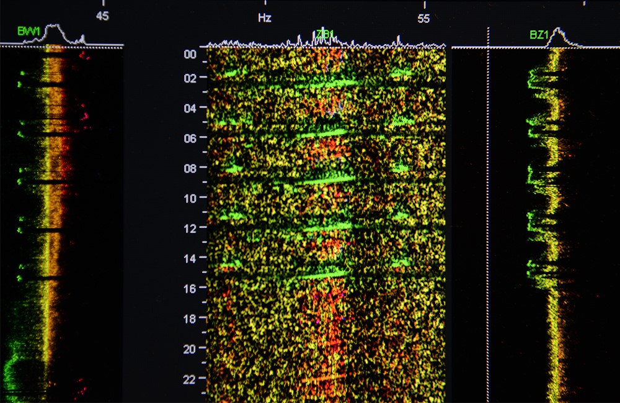Select the 04 time scale mark

(x=190, y=109)
